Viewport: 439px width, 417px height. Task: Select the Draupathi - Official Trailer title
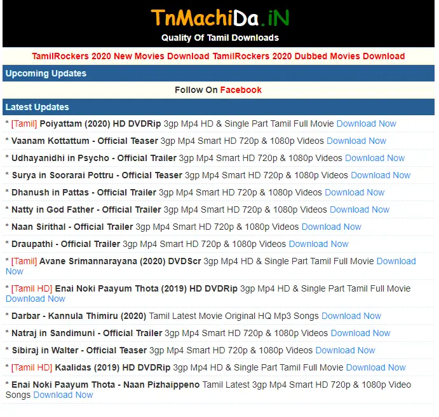66,244
